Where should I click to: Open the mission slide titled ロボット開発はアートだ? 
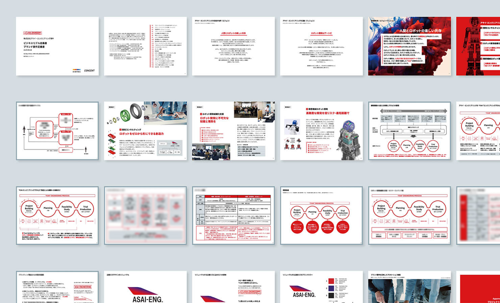pyautogui.click(x=322, y=46)
